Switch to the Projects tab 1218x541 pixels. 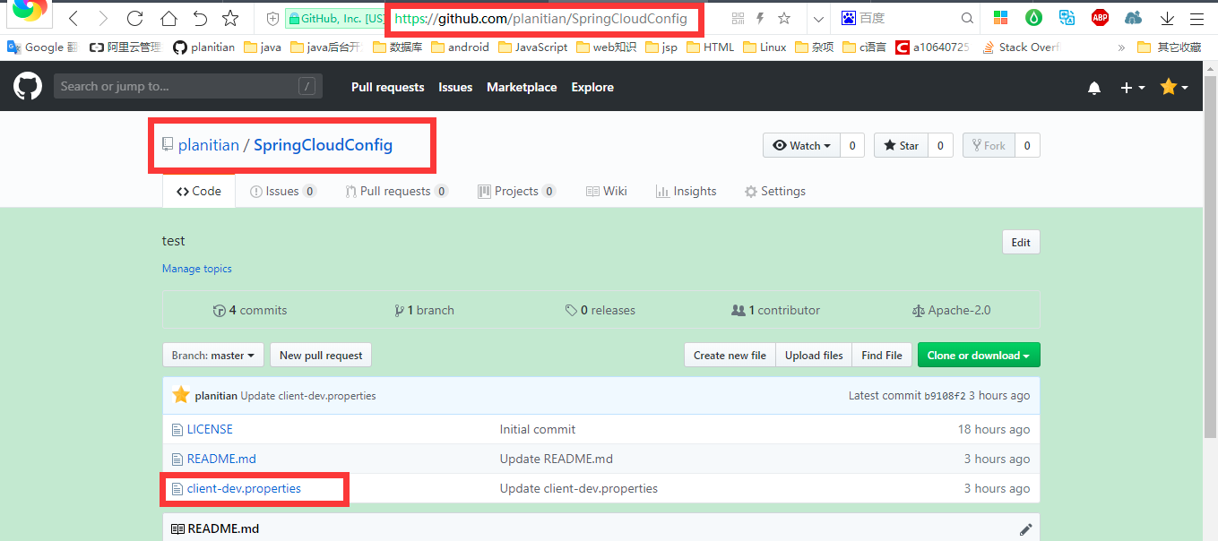click(516, 191)
